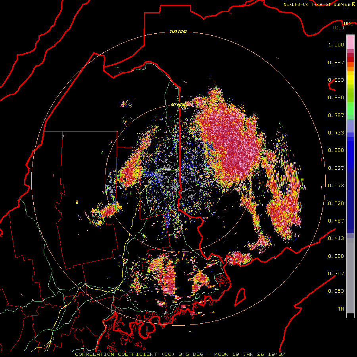
Task: Click the 0.680 scale value
Action: (336, 150)
